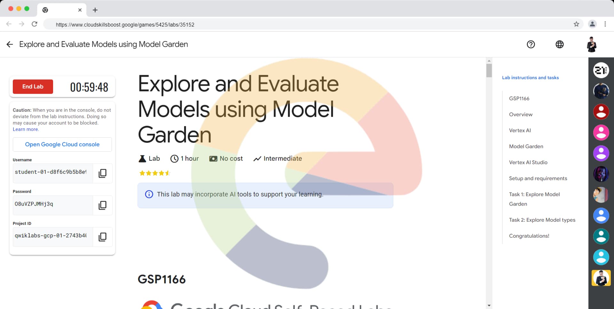Go back in browser history
The width and height of the screenshot is (614, 309).
9,24
